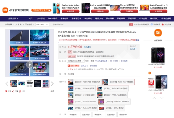174x118 pixels.
Task: Go to the 首页 tab
Action: pos(30,19)
